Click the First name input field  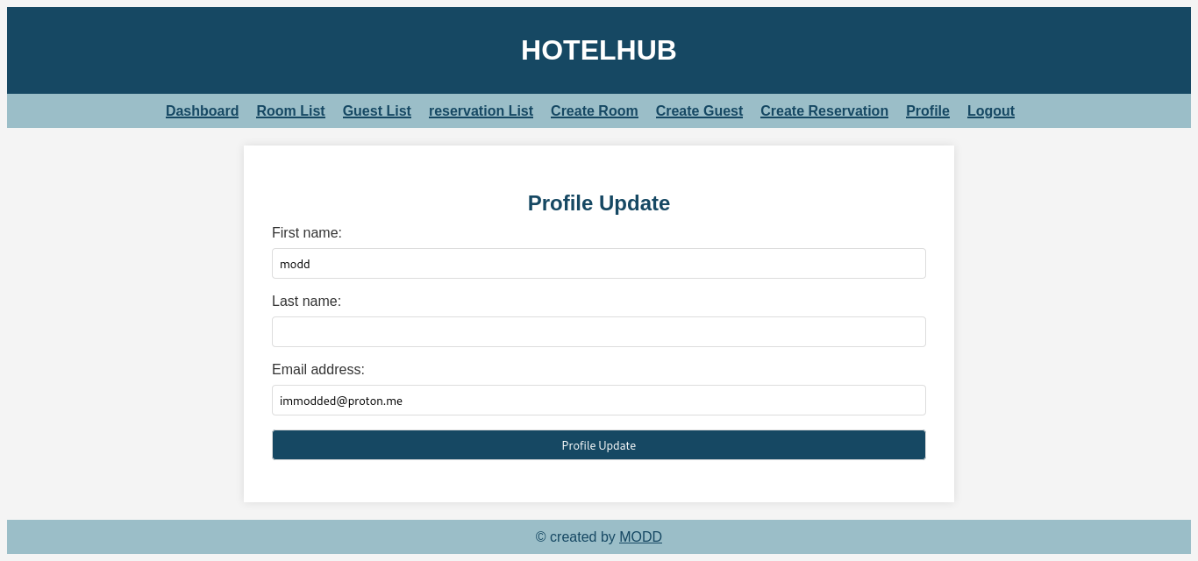pyautogui.click(x=599, y=263)
